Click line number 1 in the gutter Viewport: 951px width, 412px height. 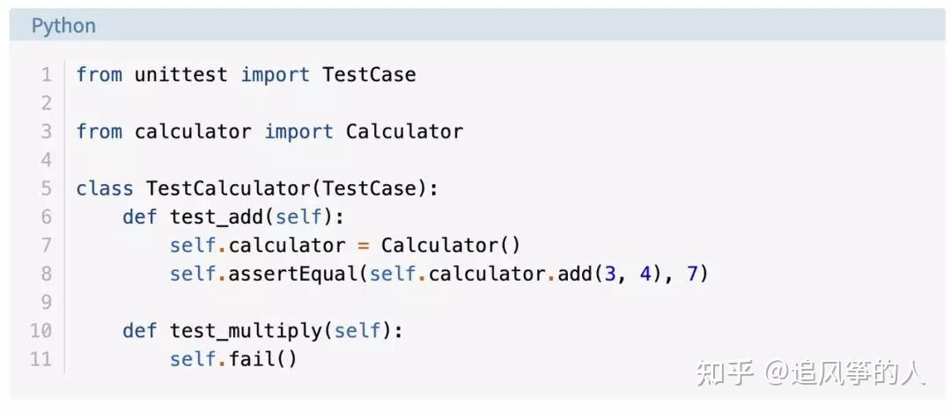click(x=46, y=75)
